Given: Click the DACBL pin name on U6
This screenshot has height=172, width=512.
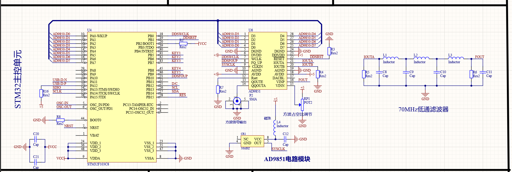Looking at the screenshot, I should [278, 78].
